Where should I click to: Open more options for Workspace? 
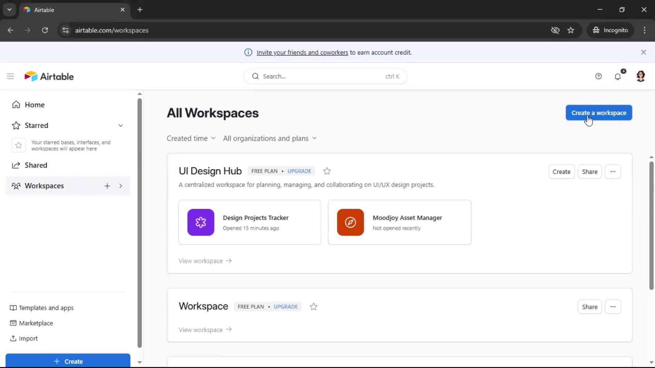tap(613, 307)
